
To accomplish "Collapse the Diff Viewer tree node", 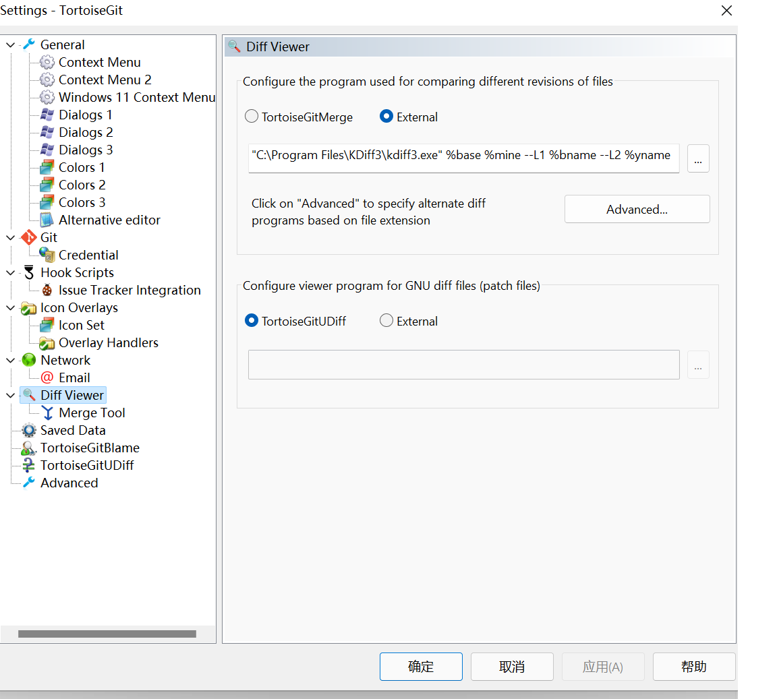I will [10, 395].
